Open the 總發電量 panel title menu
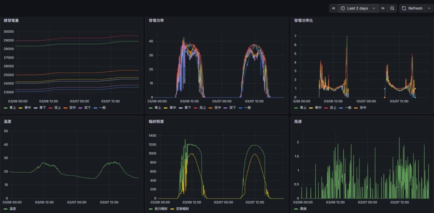Viewport: 434px width, 213px height. tap(11, 20)
